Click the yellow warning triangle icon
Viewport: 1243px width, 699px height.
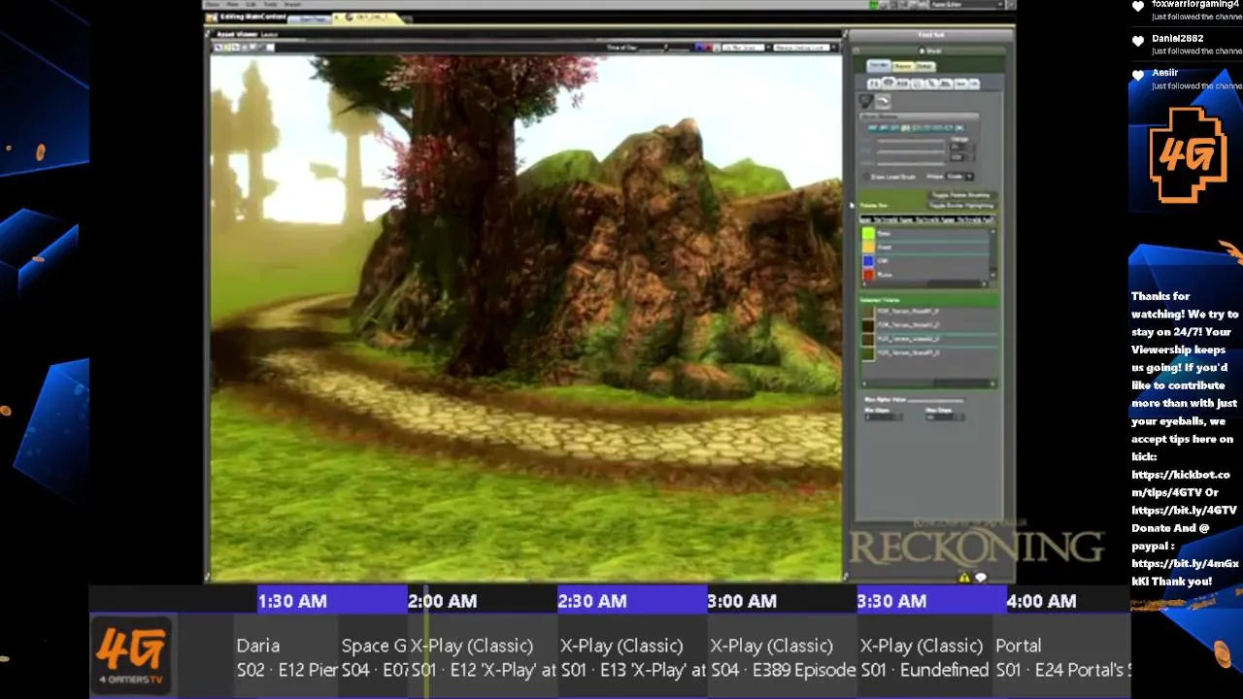[x=964, y=578]
